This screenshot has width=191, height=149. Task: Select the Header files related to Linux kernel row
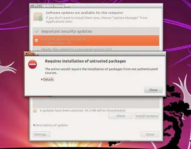coord(96,49)
